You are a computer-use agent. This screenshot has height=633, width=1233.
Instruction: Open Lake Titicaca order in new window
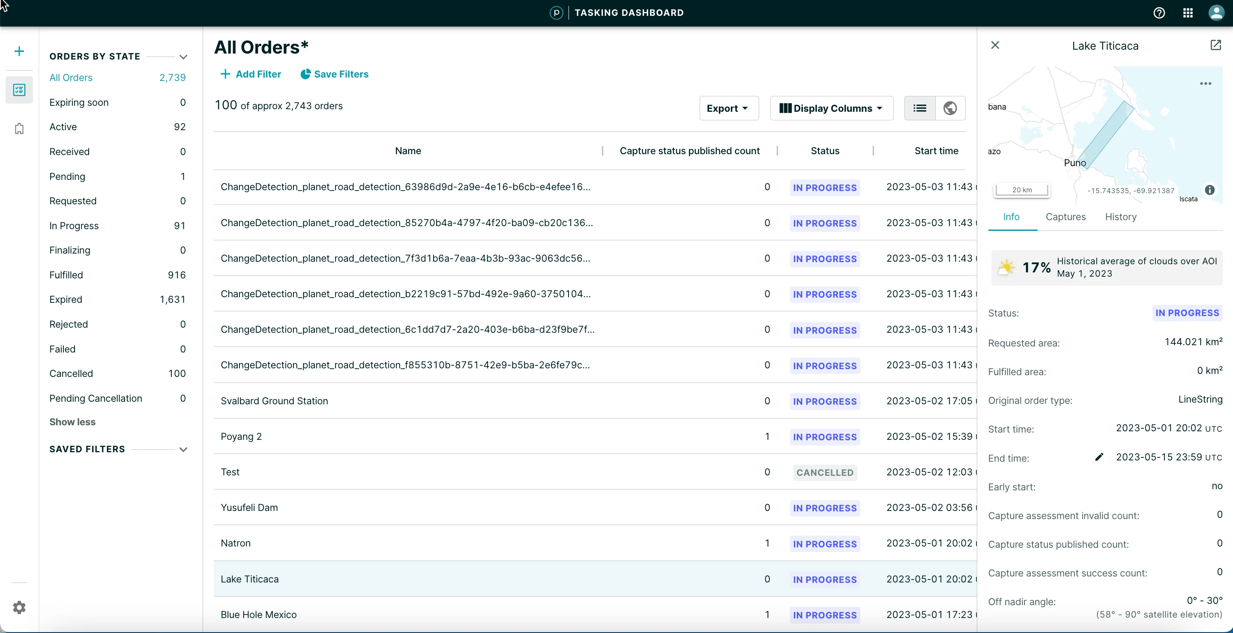(1216, 45)
